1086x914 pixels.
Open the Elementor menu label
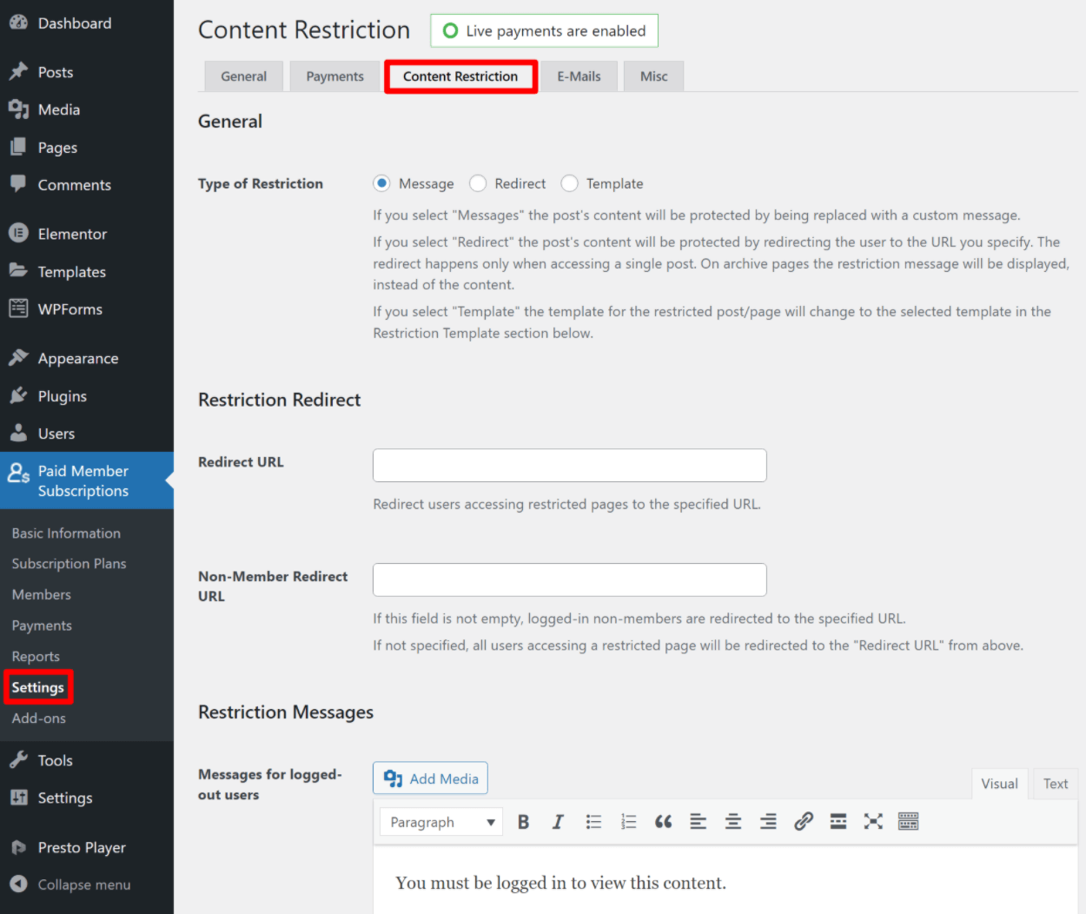pos(72,234)
